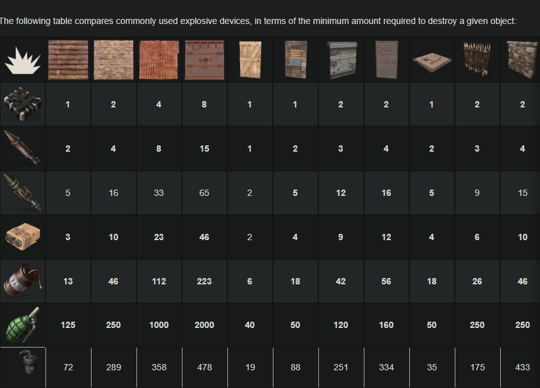Open the armored door icon
Screen dimensions: 540x388
click(387, 60)
